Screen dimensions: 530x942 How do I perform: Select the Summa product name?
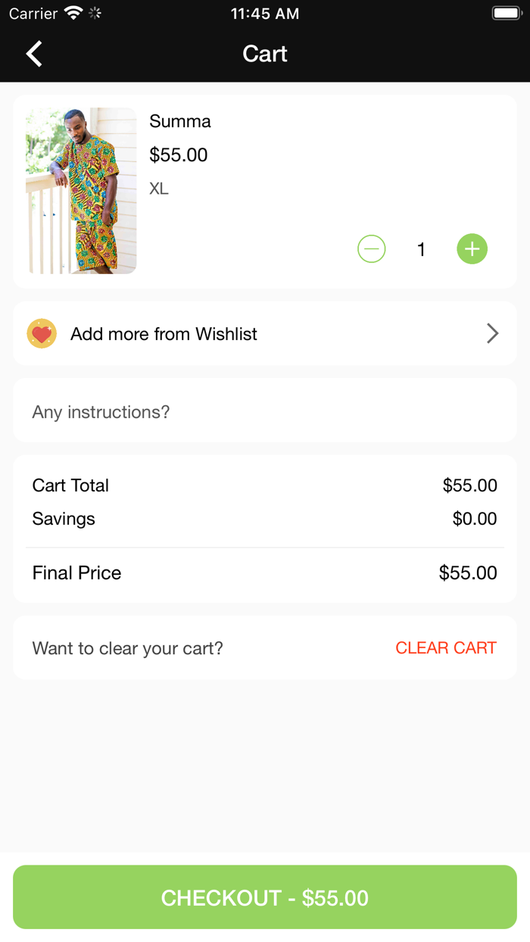point(180,121)
